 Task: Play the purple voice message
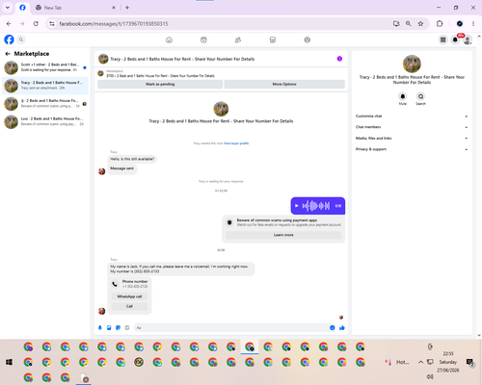pyautogui.click(x=297, y=206)
